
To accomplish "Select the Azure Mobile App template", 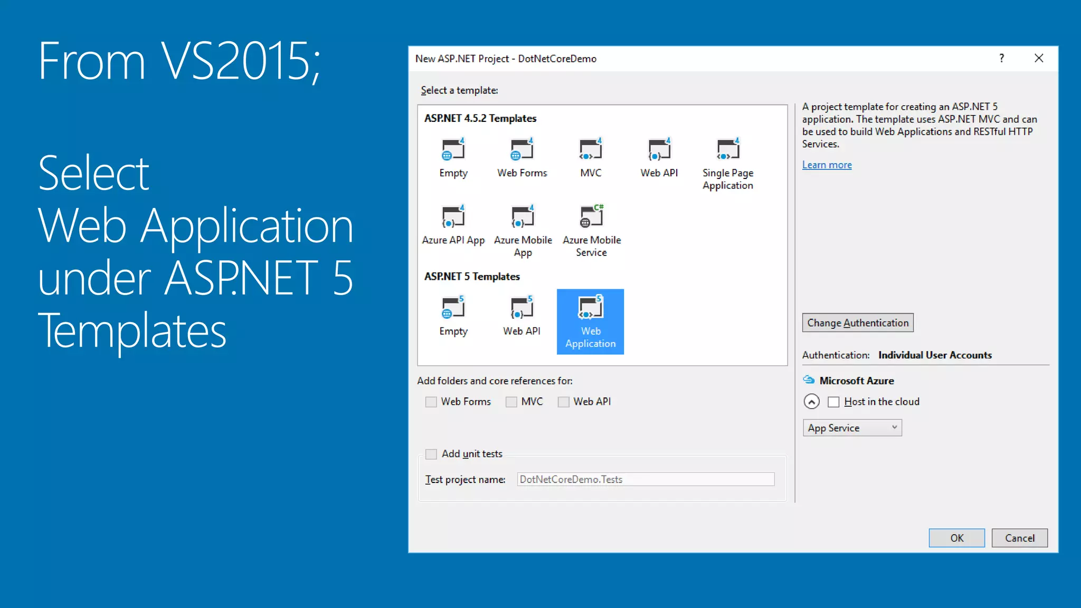I will point(523,217).
